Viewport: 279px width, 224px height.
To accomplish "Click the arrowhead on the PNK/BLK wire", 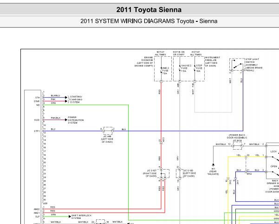I will point(66,120).
